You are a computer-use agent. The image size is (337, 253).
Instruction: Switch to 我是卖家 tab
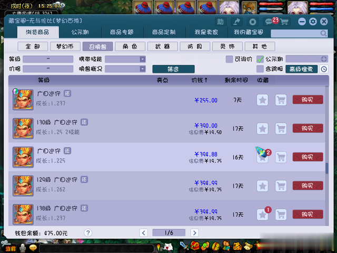pyautogui.click(x=206, y=32)
